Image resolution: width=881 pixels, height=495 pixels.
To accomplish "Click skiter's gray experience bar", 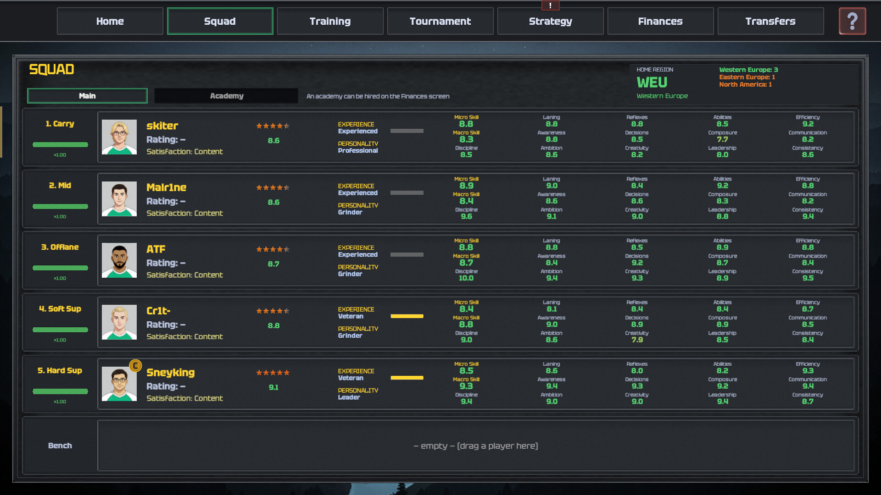I will click(407, 131).
